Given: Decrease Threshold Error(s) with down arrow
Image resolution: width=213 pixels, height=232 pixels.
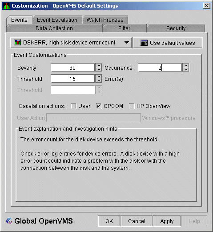Looking at the screenshot, I should [x=99, y=81].
